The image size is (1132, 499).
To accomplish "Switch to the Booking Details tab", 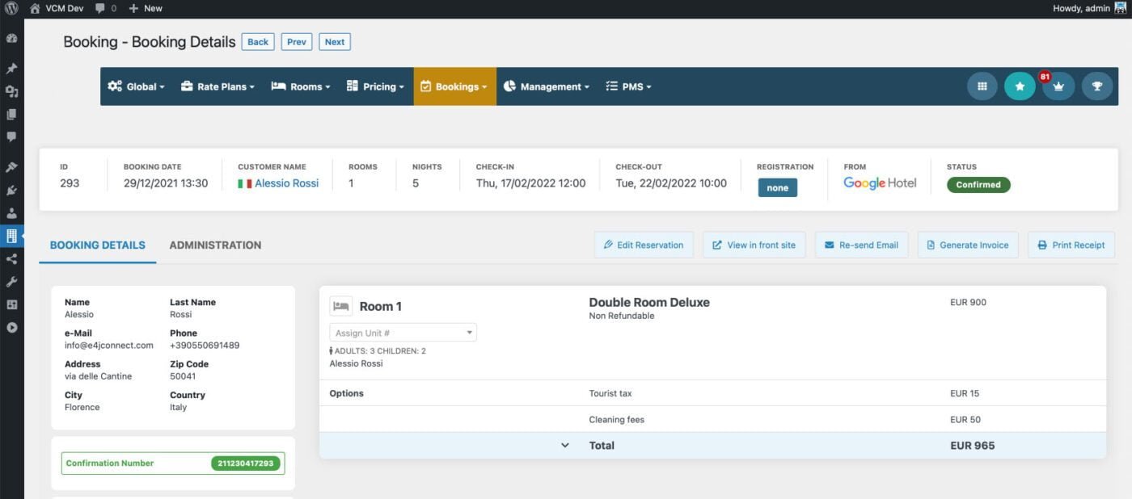I will [x=98, y=245].
